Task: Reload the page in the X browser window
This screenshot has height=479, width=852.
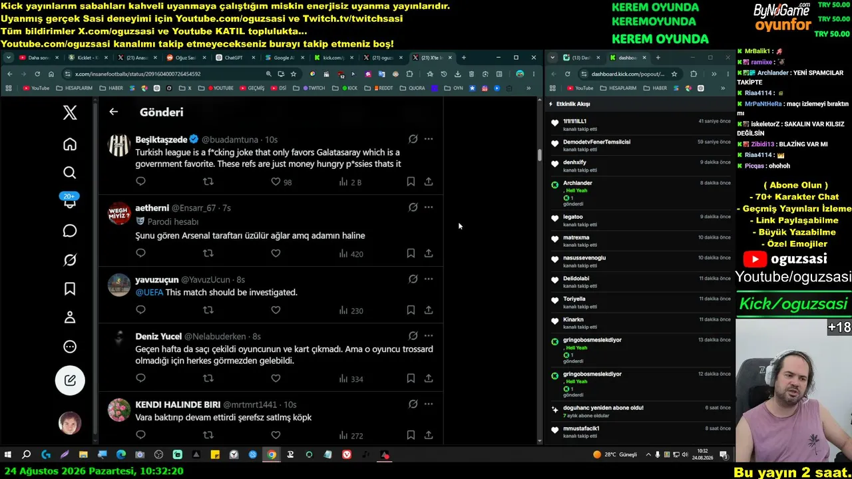Action: (x=37, y=74)
